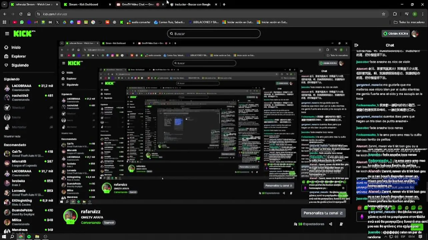This screenshot has height=240, width=428.
Task: Click the Spanish language tag
Action: pyautogui.click(x=109, y=223)
